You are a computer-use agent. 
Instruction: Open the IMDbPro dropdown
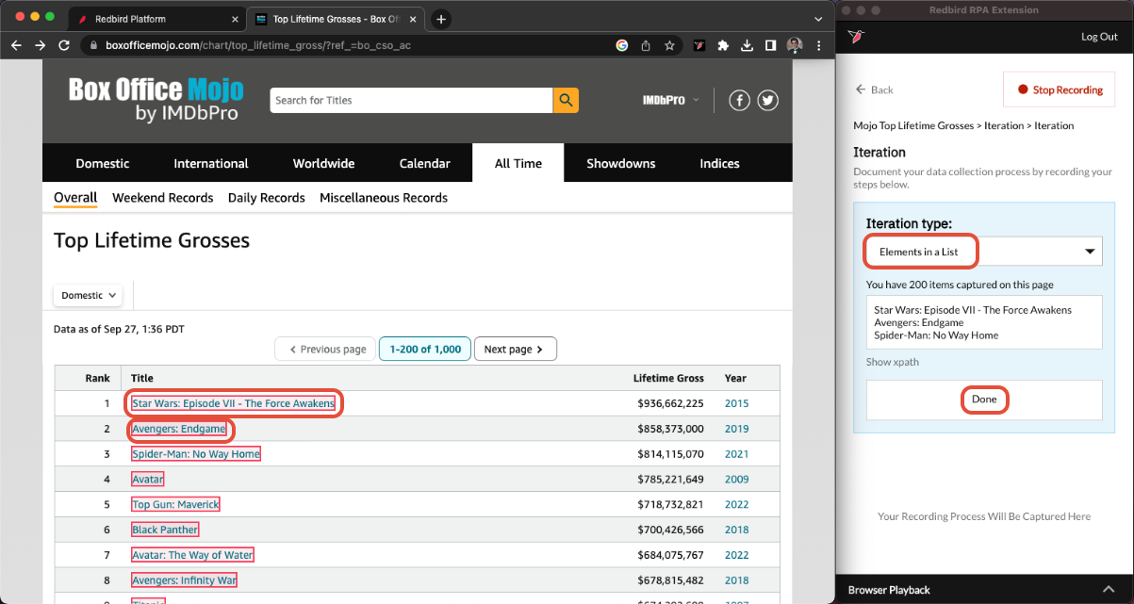click(671, 100)
